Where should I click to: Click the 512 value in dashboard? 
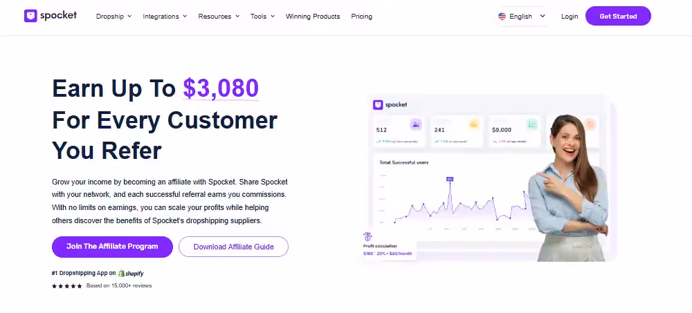coord(381,130)
